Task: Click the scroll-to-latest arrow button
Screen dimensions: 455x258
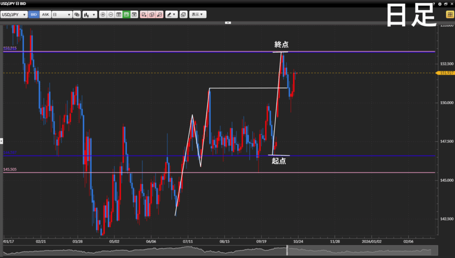Action: (x=134, y=14)
